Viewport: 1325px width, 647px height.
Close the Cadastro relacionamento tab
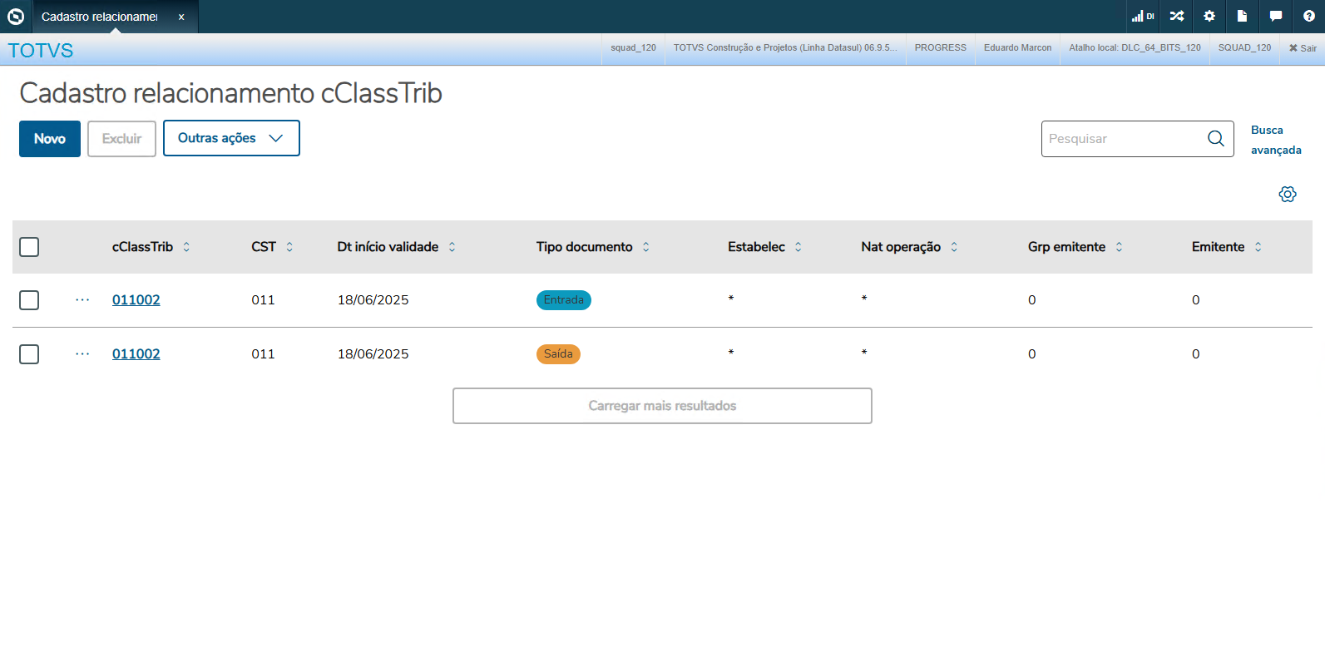181,17
